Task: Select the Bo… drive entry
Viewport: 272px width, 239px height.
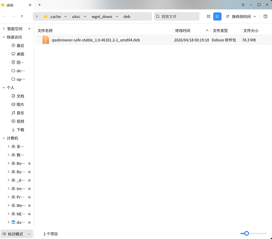Action: (x=18, y=163)
